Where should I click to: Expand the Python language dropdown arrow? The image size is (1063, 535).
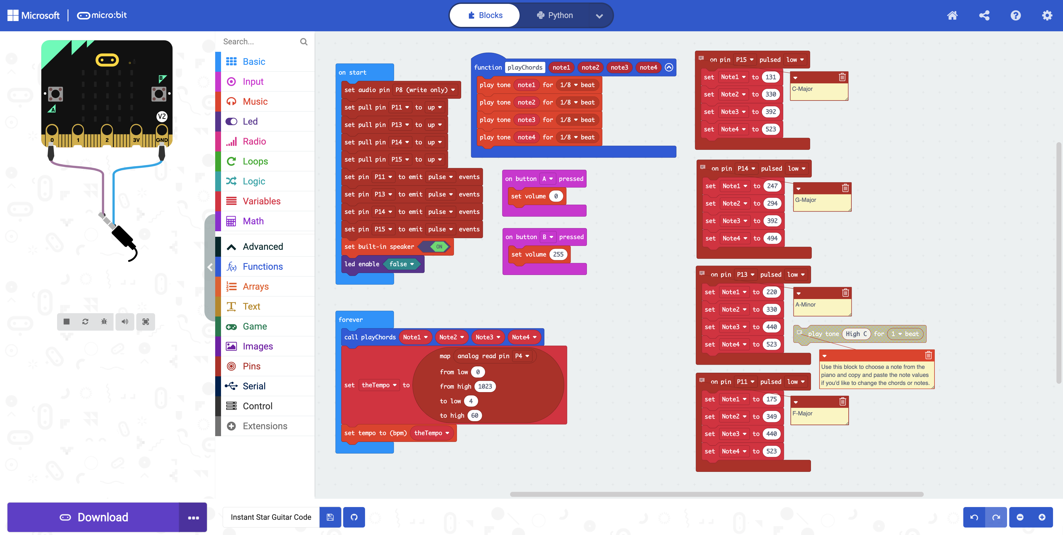tap(599, 16)
